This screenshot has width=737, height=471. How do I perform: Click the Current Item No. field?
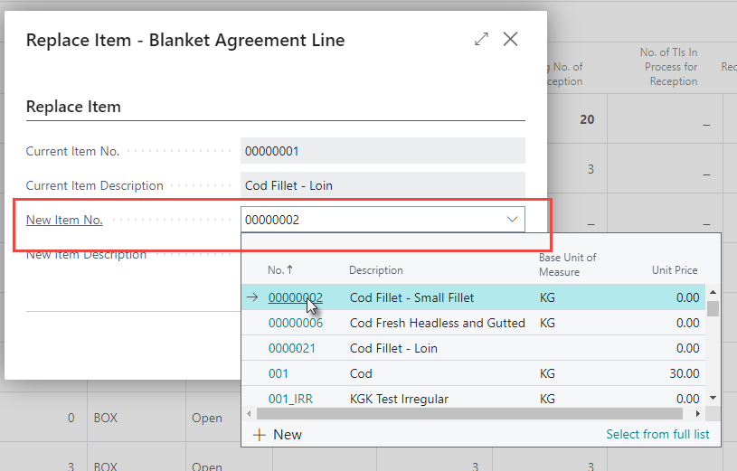[382, 151]
